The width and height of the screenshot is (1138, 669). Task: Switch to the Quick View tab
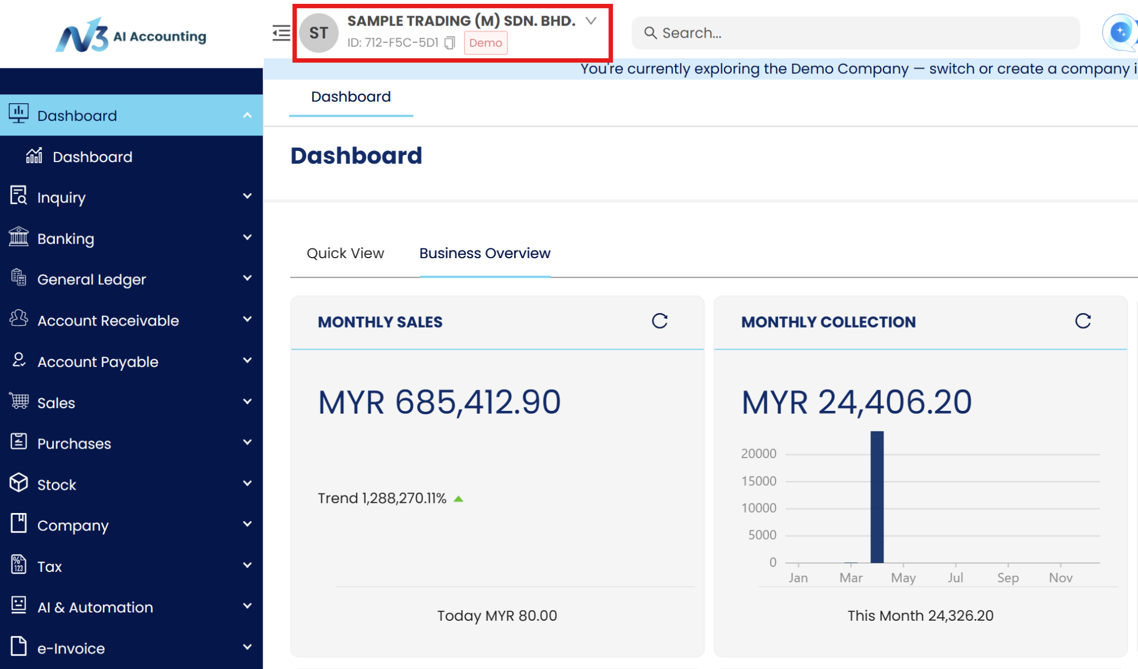point(345,253)
